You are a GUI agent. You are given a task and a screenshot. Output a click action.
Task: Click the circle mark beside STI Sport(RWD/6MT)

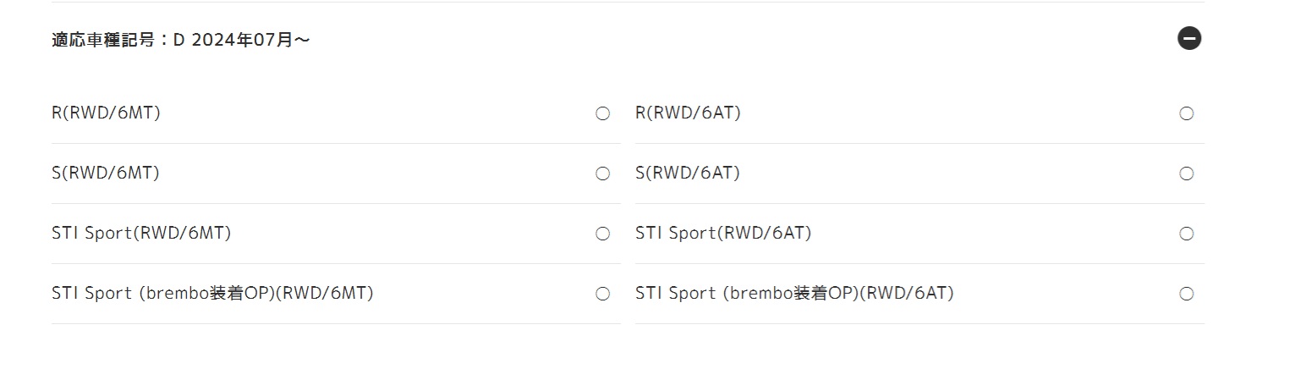click(603, 234)
